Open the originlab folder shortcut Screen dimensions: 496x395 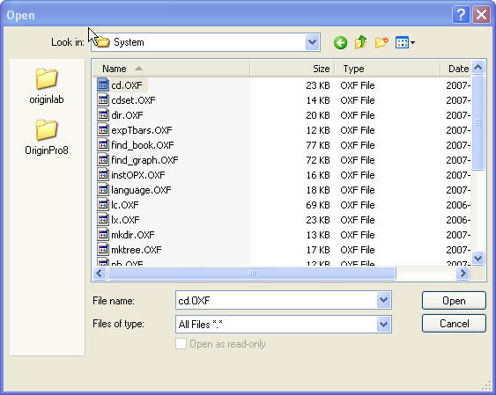47,86
